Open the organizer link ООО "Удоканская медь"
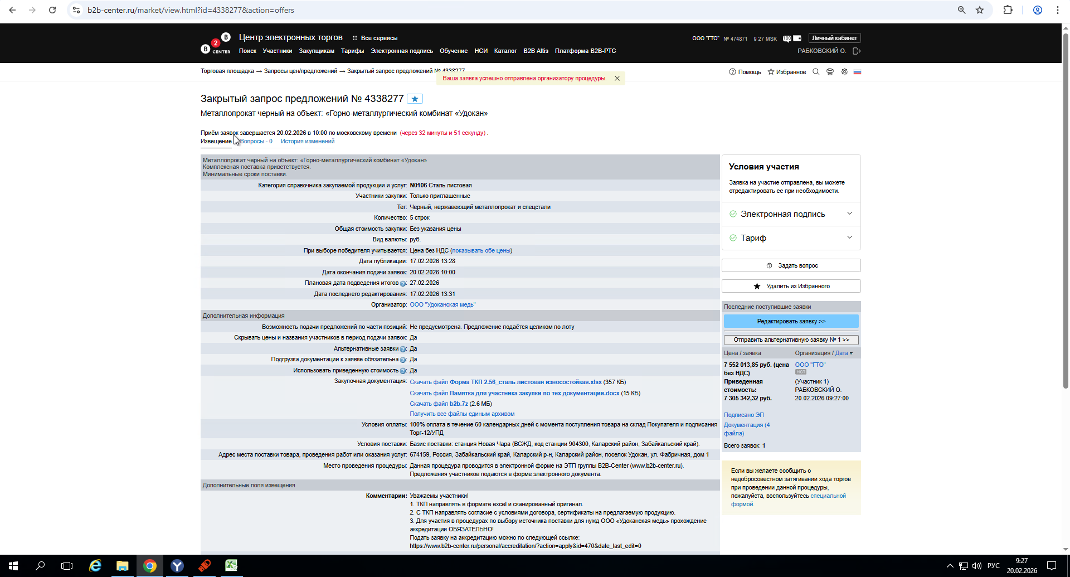The width and height of the screenshot is (1070, 577). pyautogui.click(x=442, y=305)
